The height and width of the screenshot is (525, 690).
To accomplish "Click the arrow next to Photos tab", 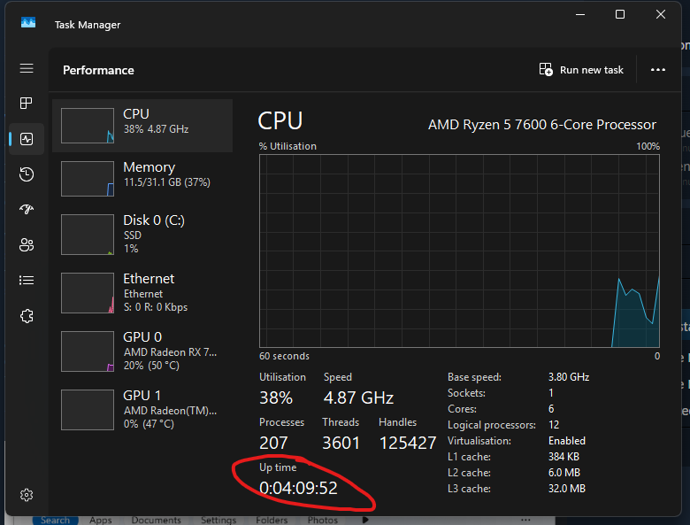I will (x=365, y=521).
